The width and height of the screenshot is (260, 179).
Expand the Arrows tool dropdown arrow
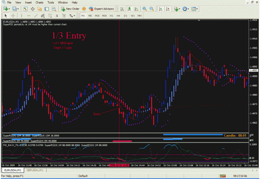point(74,16)
